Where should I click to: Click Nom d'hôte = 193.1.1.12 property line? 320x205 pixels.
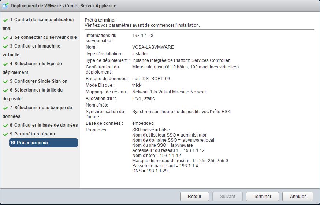156,156
